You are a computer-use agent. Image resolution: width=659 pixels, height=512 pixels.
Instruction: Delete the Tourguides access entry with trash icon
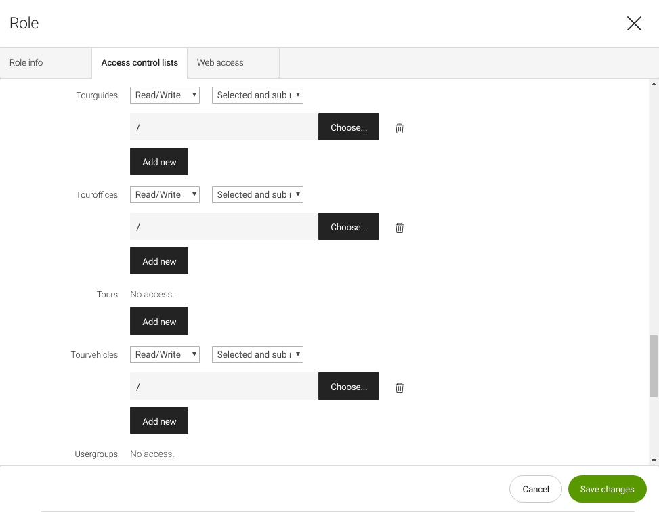[400, 128]
